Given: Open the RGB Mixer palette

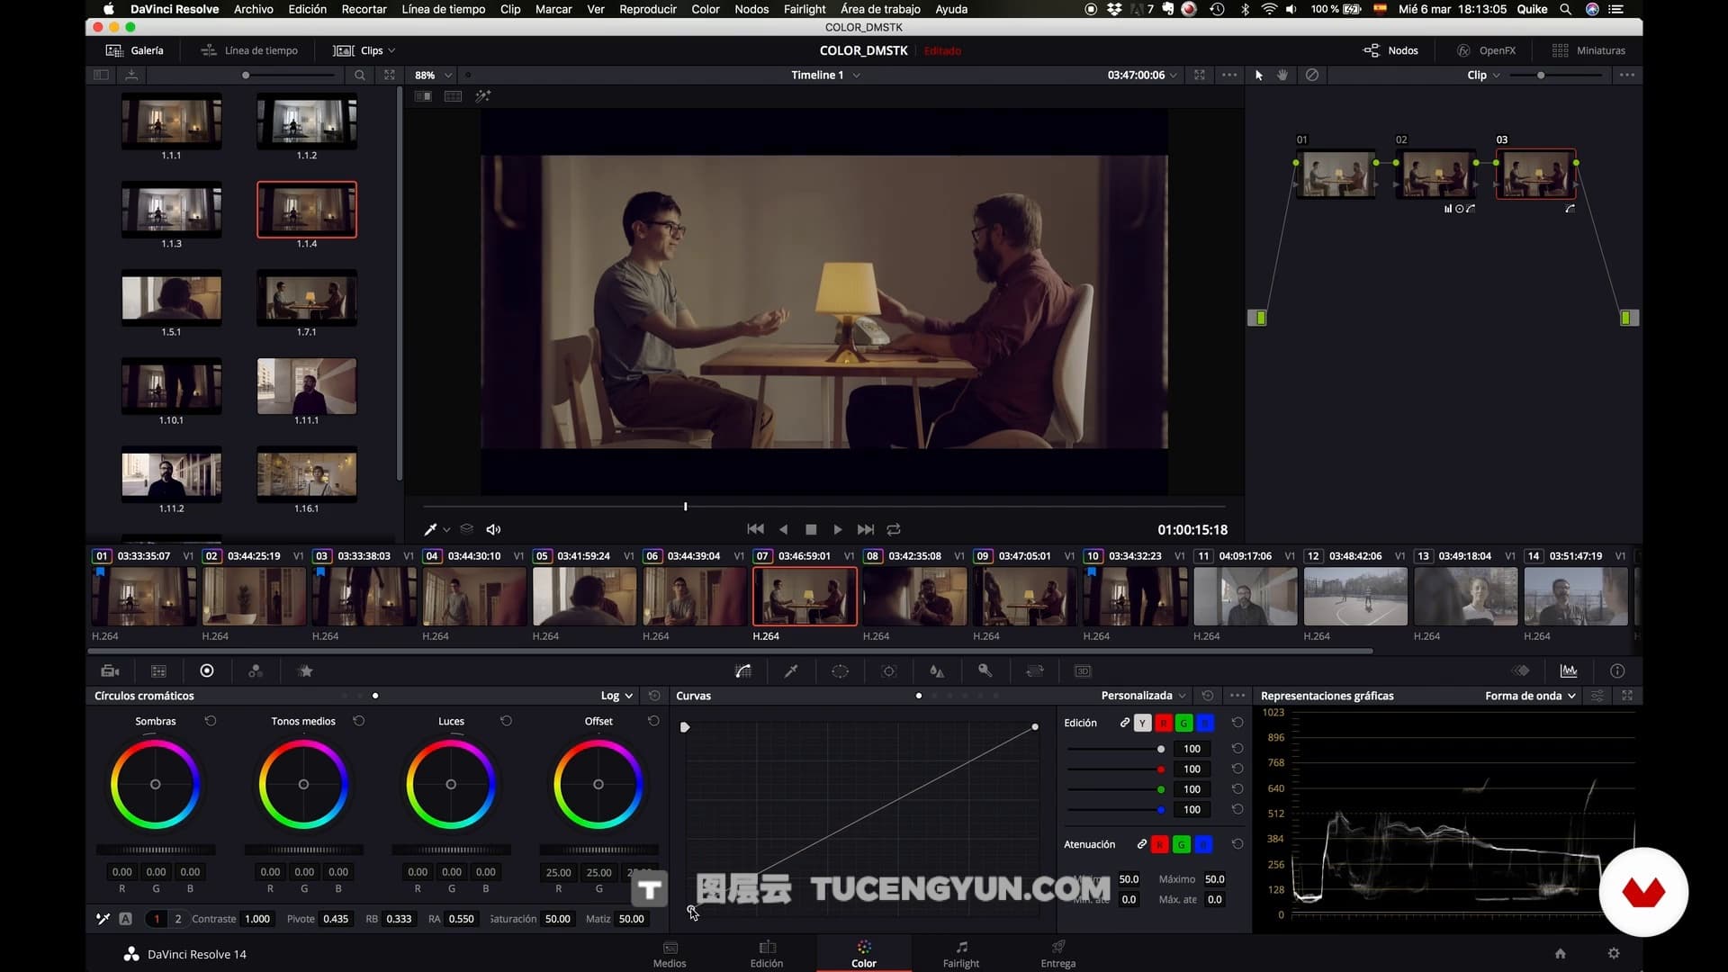Looking at the screenshot, I should 256,670.
